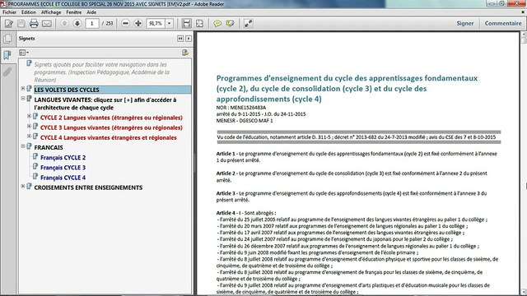This screenshot has width=527, height=296.
Task: Click the grey 'Signets ajoutés pour faciliter' note bookmark
Action: click(x=101, y=72)
